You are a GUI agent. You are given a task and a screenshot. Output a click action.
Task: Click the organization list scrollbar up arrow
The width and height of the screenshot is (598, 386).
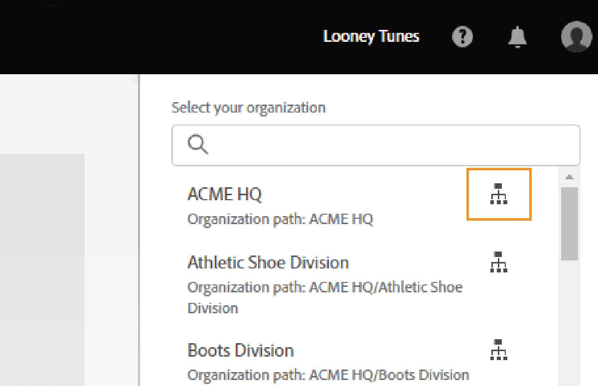tap(570, 177)
